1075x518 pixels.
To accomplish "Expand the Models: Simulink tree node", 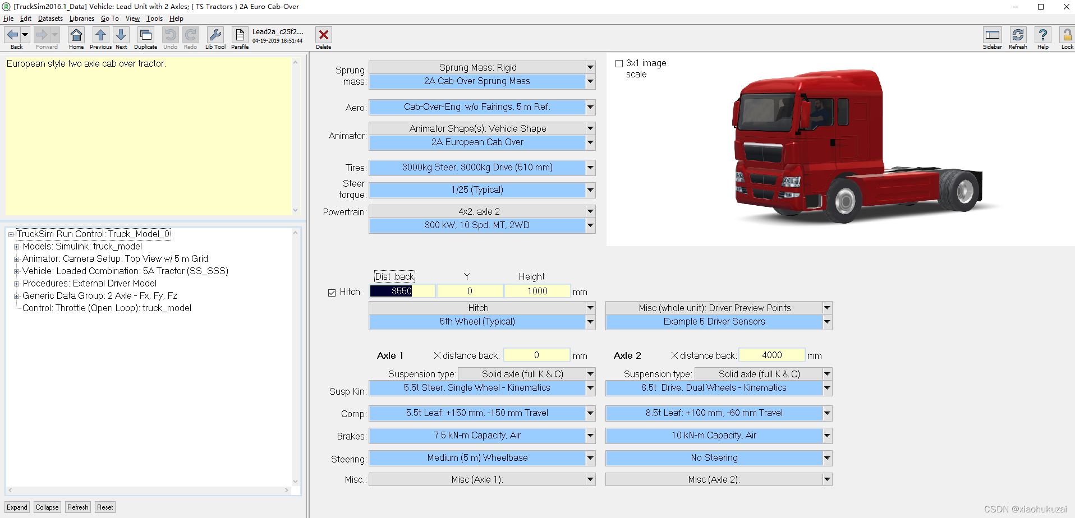I will (16, 247).
